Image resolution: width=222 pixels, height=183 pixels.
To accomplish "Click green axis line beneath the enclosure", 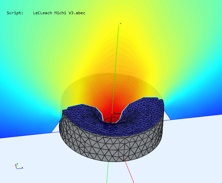I will pyautogui.click(x=108, y=173).
